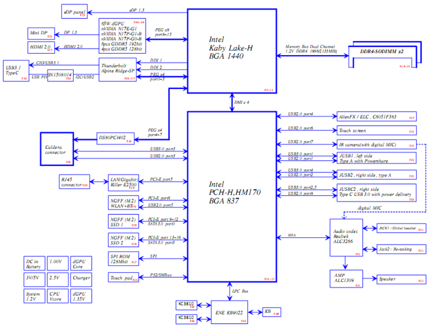Click the NGFF SSD 1 box
The width and height of the screenshot is (431, 334).
[x=122, y=222]
